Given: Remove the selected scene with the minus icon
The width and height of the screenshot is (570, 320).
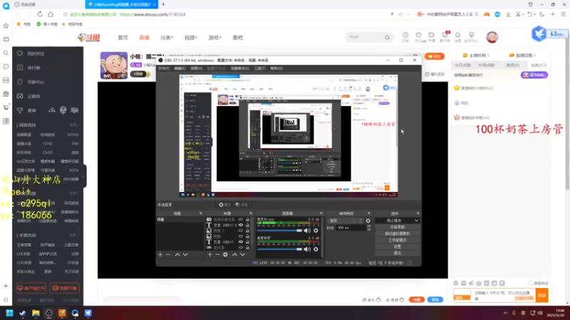Looking at the screenshot, I should (168, 255).
